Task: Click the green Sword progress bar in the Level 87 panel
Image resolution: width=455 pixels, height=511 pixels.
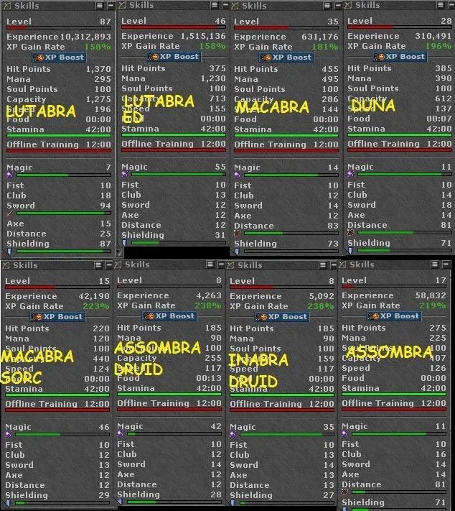Action: pyautogui.click(x=64, y=213)
